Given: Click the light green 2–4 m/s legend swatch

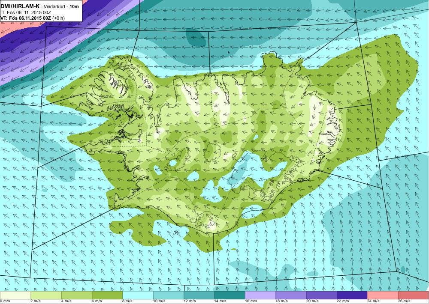Looking at the screenshot, I should (46, 295).
